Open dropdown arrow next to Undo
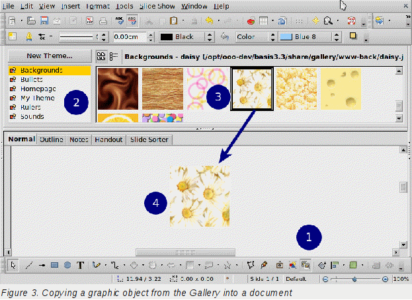Viewport: 412px width, 300px height. pyautogui.click(x=219, y=20)
